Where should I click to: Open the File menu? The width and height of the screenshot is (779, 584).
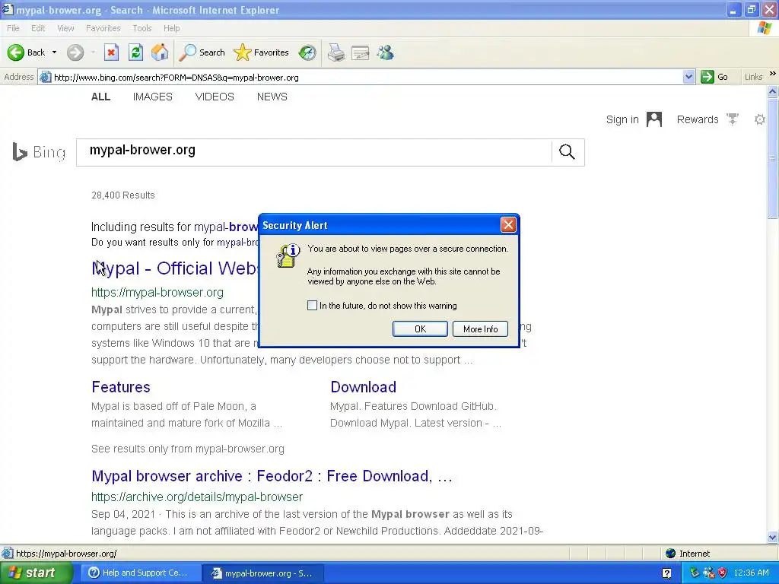pos(13,28)
